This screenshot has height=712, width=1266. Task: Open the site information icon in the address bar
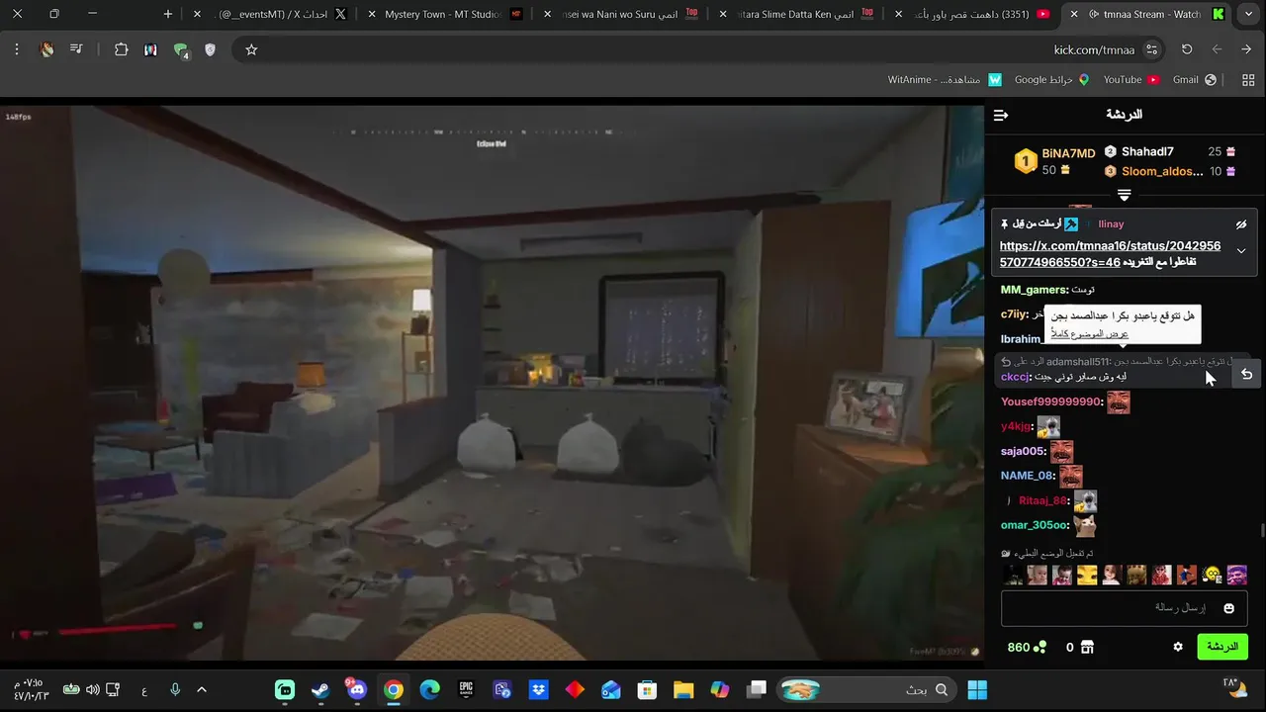(1152, 49)
